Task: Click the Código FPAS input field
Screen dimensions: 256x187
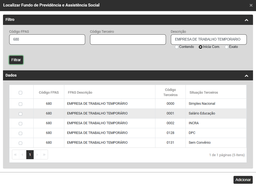Action: pyautogui.click(x=47, y=40)
